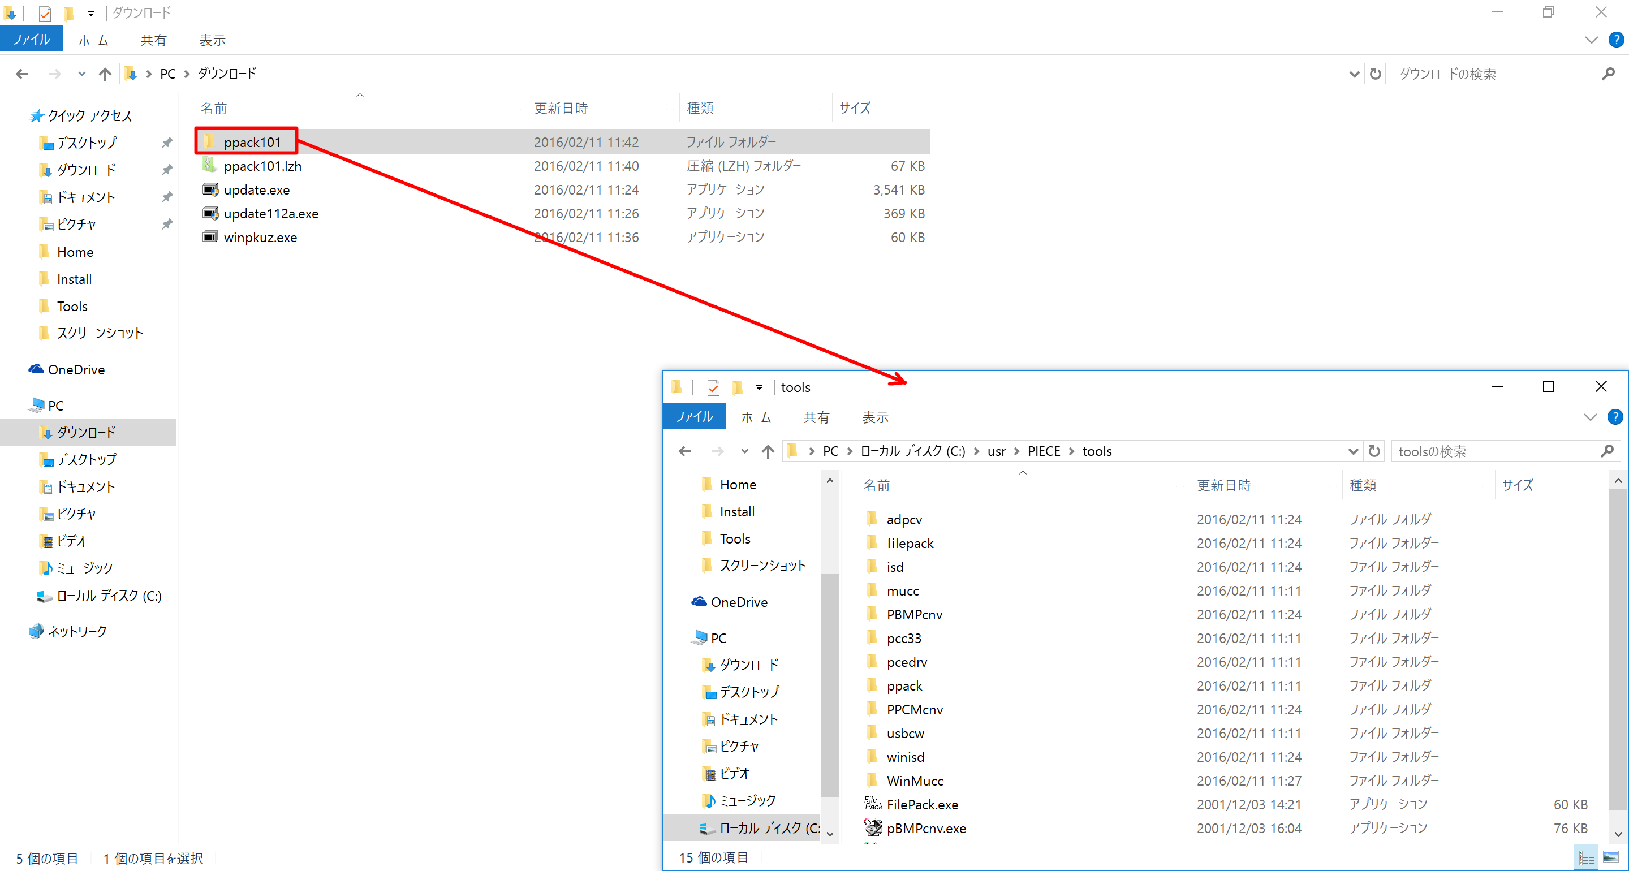Click the New folder quick-access icon in the Downloads title bar
Viewport: 1629px width, 871px height.
pos(69,13)
